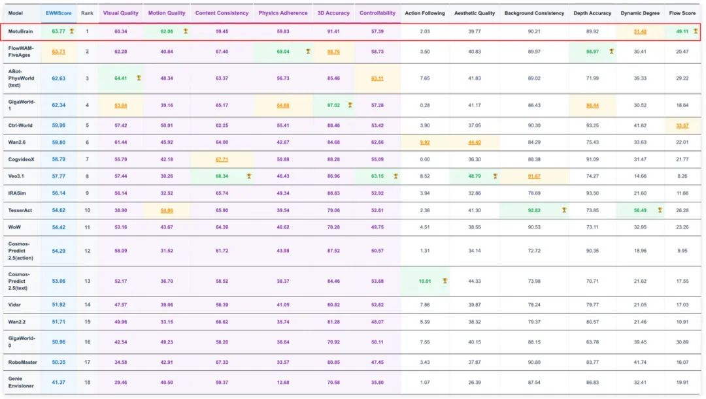Click the trophy beside Veo3.1's 68.34 Content Consistency
This screenshot has height=399, width=706.
[249, 176]
